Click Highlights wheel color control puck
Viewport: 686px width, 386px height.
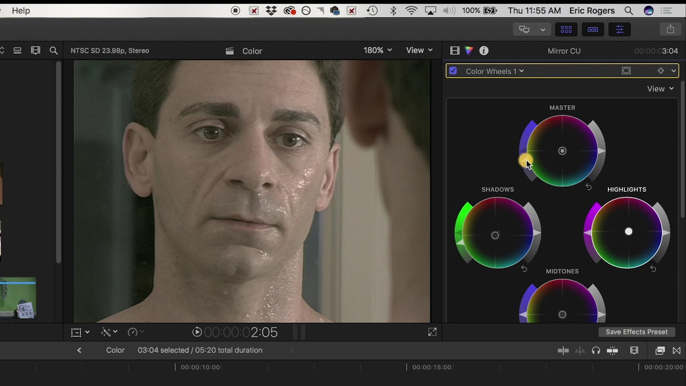click(629, 232)
